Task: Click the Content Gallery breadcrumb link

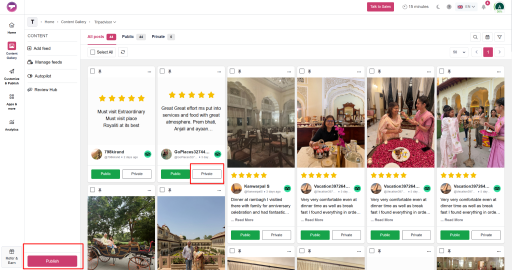Action: click(x=73, y=22)
